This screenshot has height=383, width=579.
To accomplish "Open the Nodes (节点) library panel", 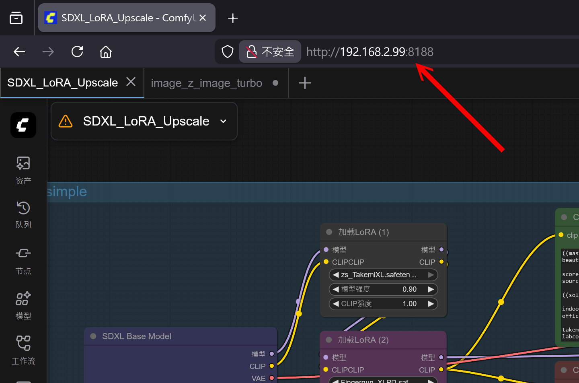I will (23, 260).
